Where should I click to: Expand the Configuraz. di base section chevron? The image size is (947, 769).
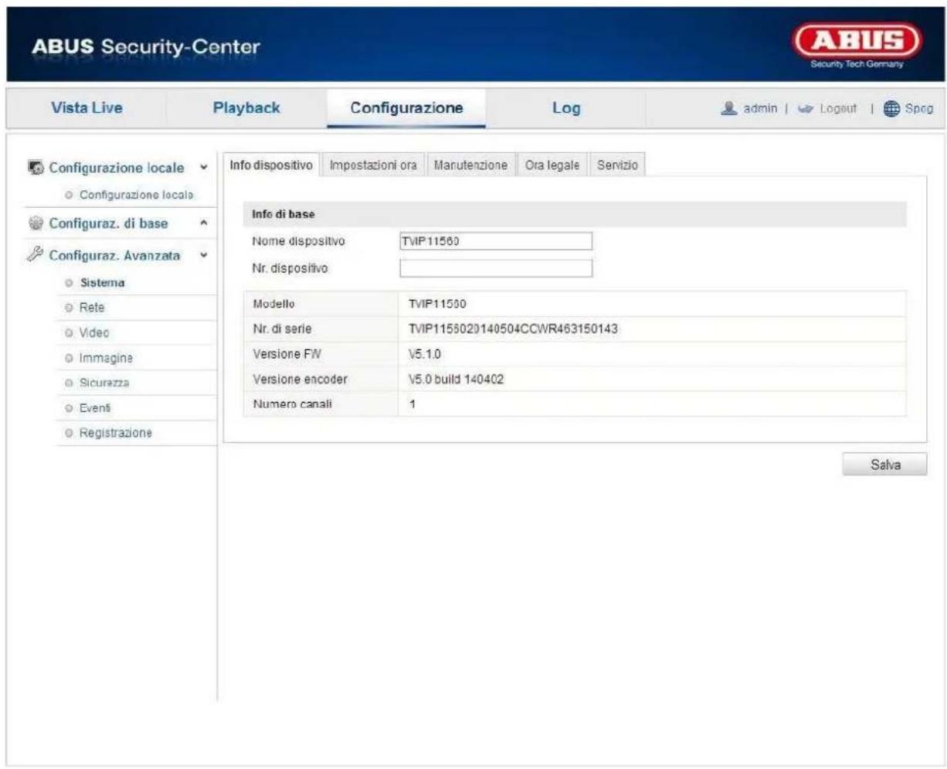[203, 223]
